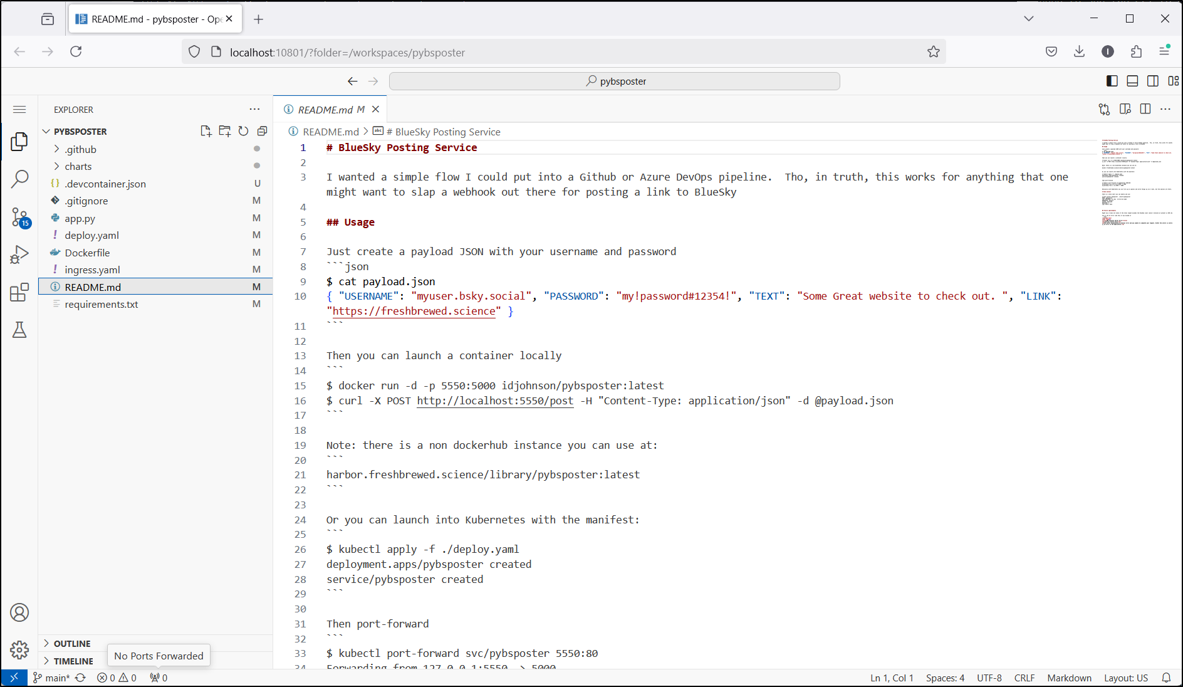Open changes compare icon in editor toolbar

tap(1104, 109)
